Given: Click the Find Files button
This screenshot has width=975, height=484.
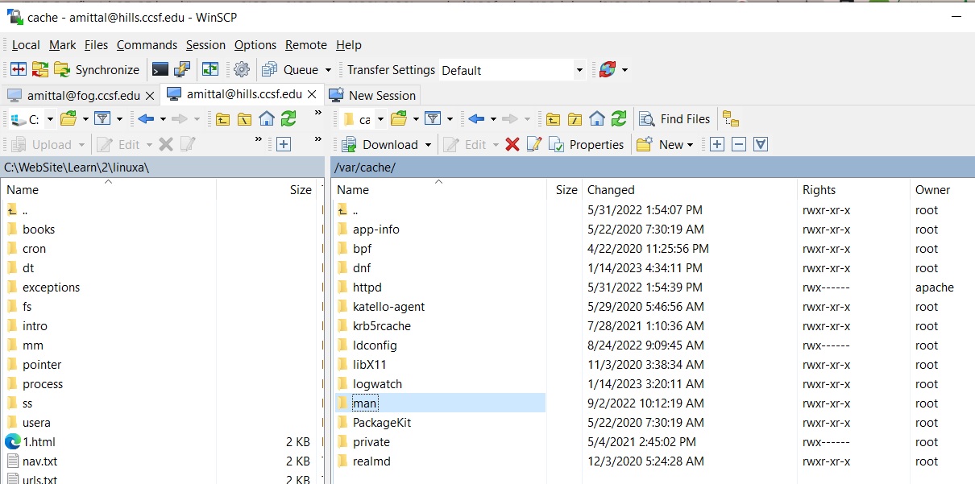Looking at the screenshot, I should 675,119.
